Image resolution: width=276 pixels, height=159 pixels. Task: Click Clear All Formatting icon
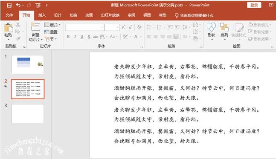click(x=139, y=27)
